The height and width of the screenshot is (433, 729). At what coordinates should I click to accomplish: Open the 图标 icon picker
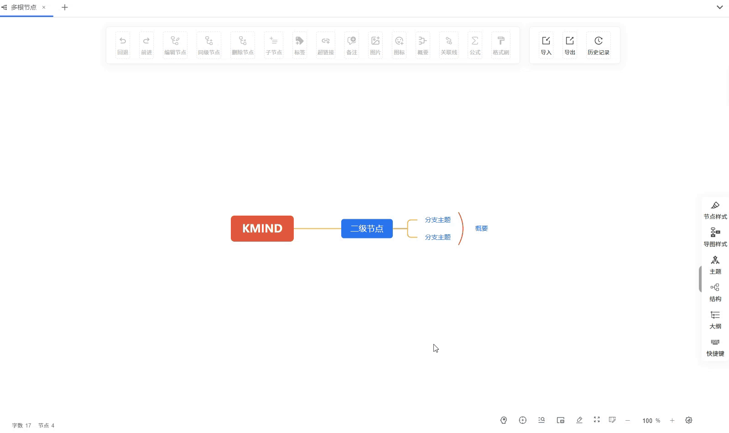click(x=399, y=45)
